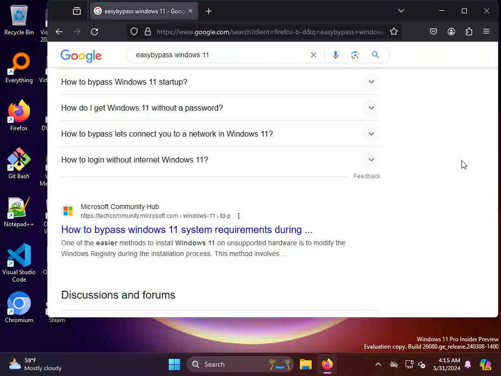
Task: Clear the search query with X icon
Action: (314, 55)
